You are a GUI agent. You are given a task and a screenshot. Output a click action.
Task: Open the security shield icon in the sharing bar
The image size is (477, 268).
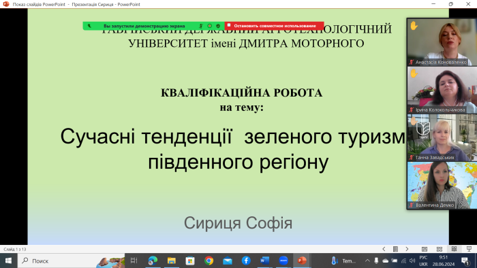218,26
